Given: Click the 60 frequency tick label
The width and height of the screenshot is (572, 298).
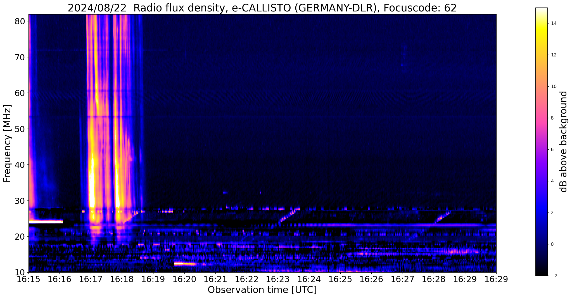Looking at the screenshot, I should tap(20, 93).
